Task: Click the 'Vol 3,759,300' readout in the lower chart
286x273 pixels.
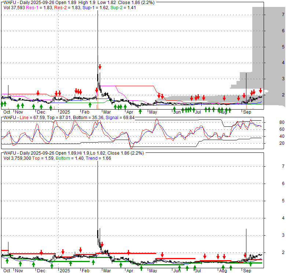Action: pyautogui.click(x=17, y=158)
